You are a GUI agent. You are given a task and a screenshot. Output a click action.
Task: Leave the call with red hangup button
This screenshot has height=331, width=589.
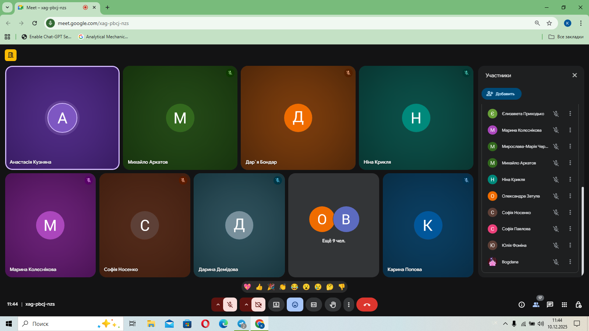[367, 305]
